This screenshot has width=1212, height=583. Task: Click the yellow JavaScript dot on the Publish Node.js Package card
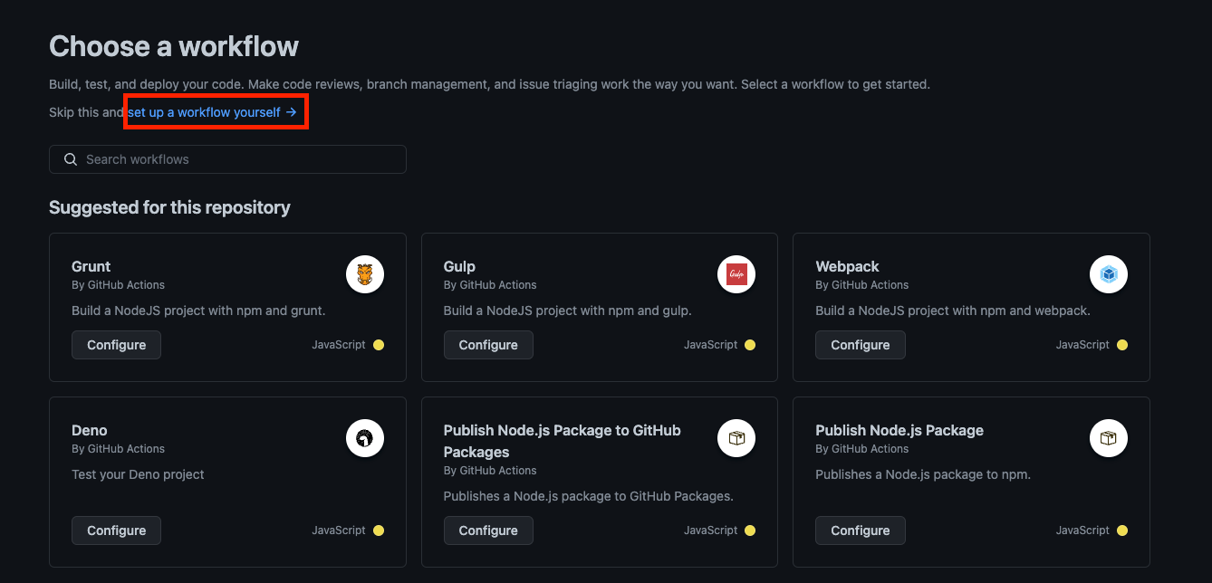click(x=1122, y=530)
